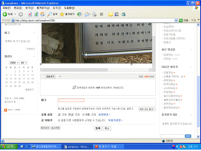Viewport: 201px width, 151px height.
Task: Refresh the page with green arrows icon
Action: (36, 14)
